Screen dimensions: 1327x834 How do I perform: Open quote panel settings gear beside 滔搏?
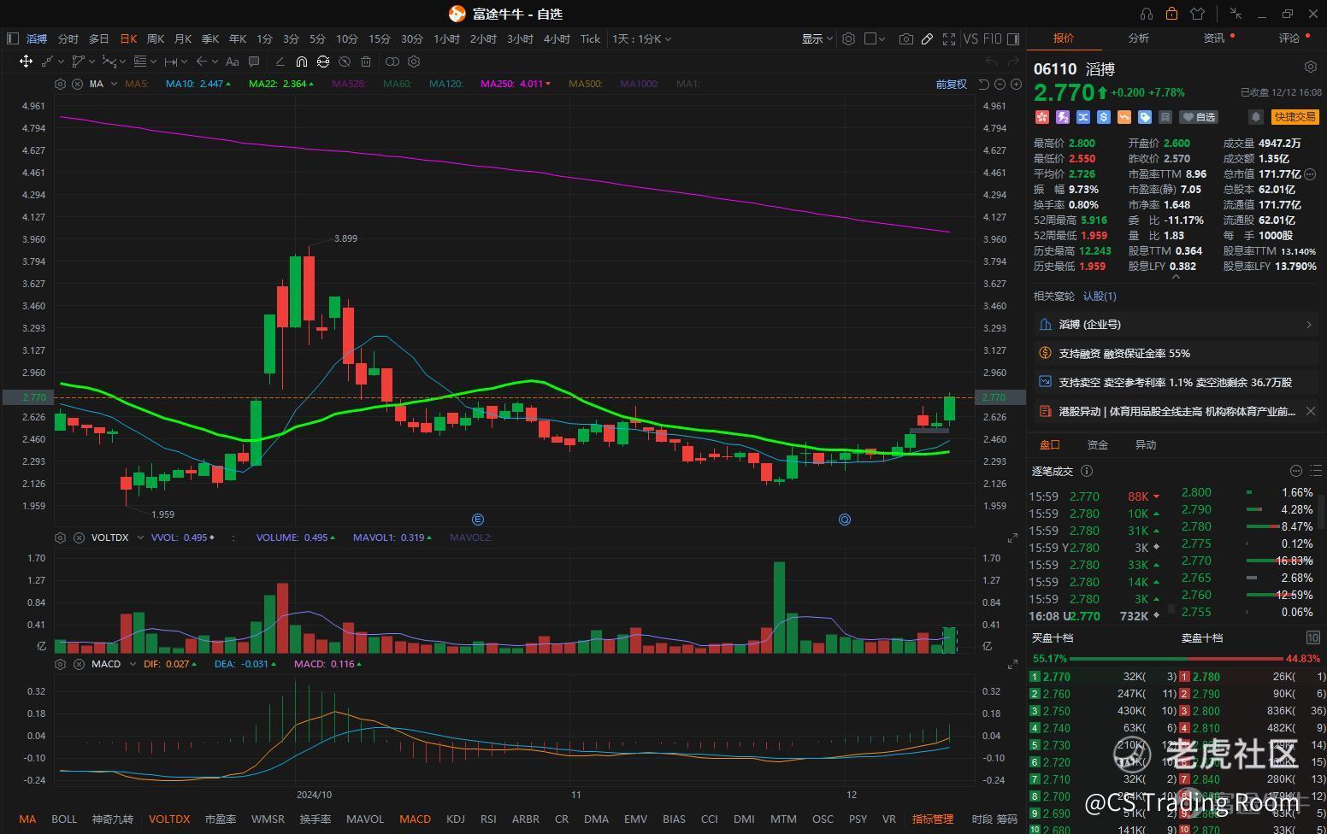point(1311,67)
